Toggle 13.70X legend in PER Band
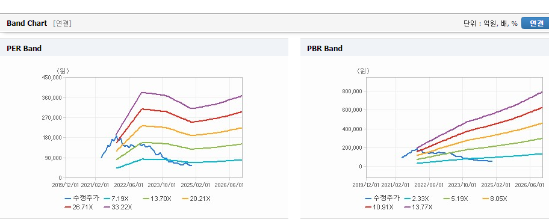This screenshot has width=549, height=219. (x=158, y=199)
